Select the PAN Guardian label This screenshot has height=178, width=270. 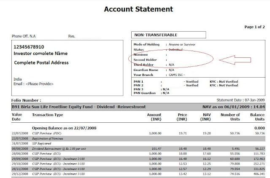144,93
